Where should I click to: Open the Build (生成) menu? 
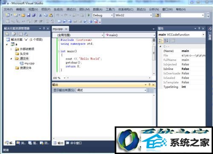[x=58, y=9]
